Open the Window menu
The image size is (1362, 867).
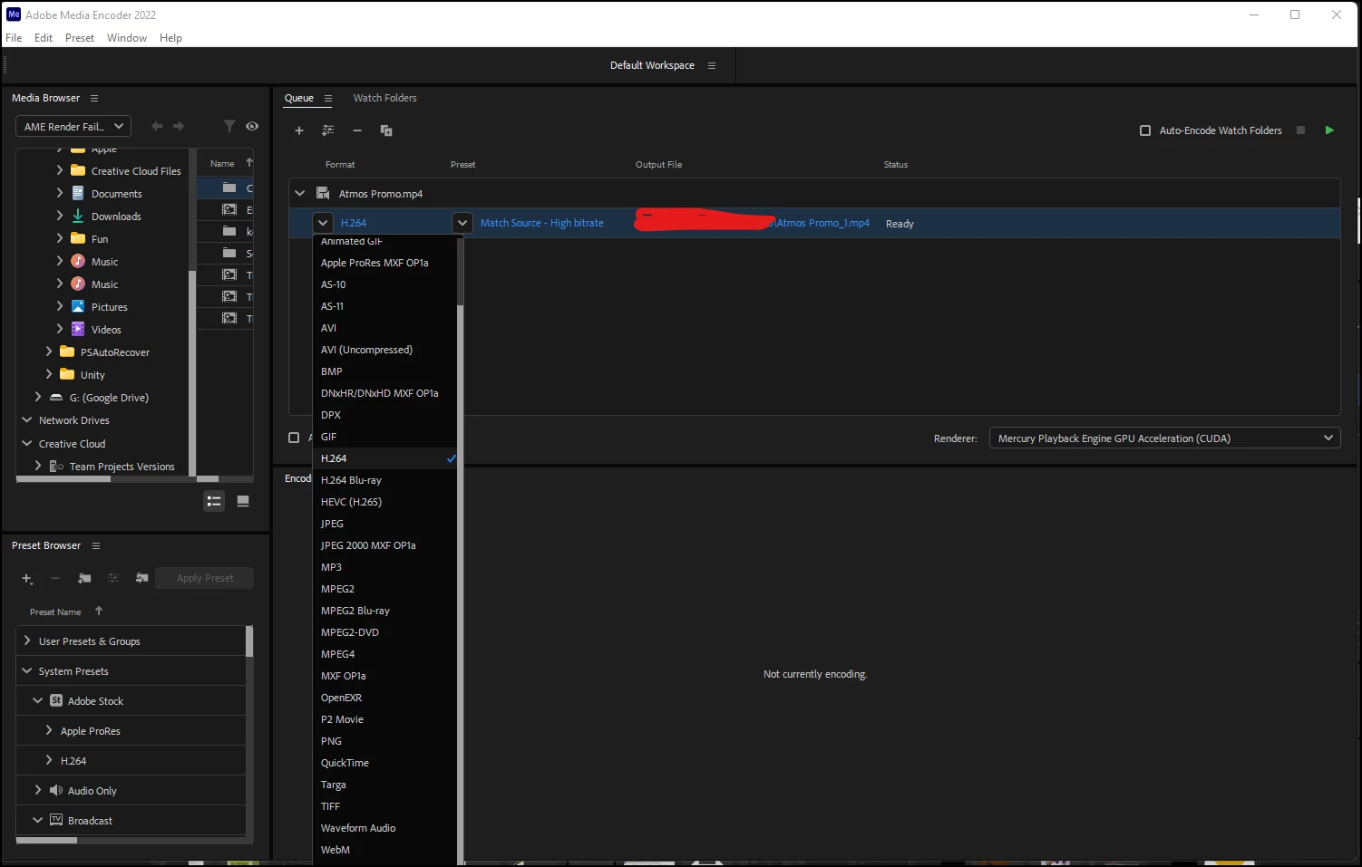tap(127, 37)
